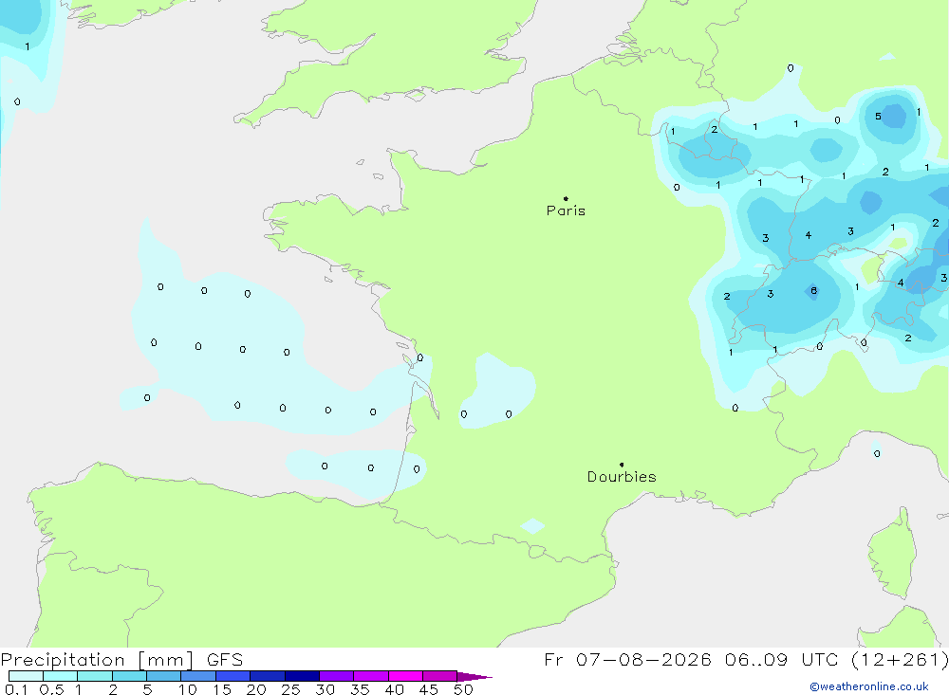Click the legend value '15'

click(x=222, y=689)
